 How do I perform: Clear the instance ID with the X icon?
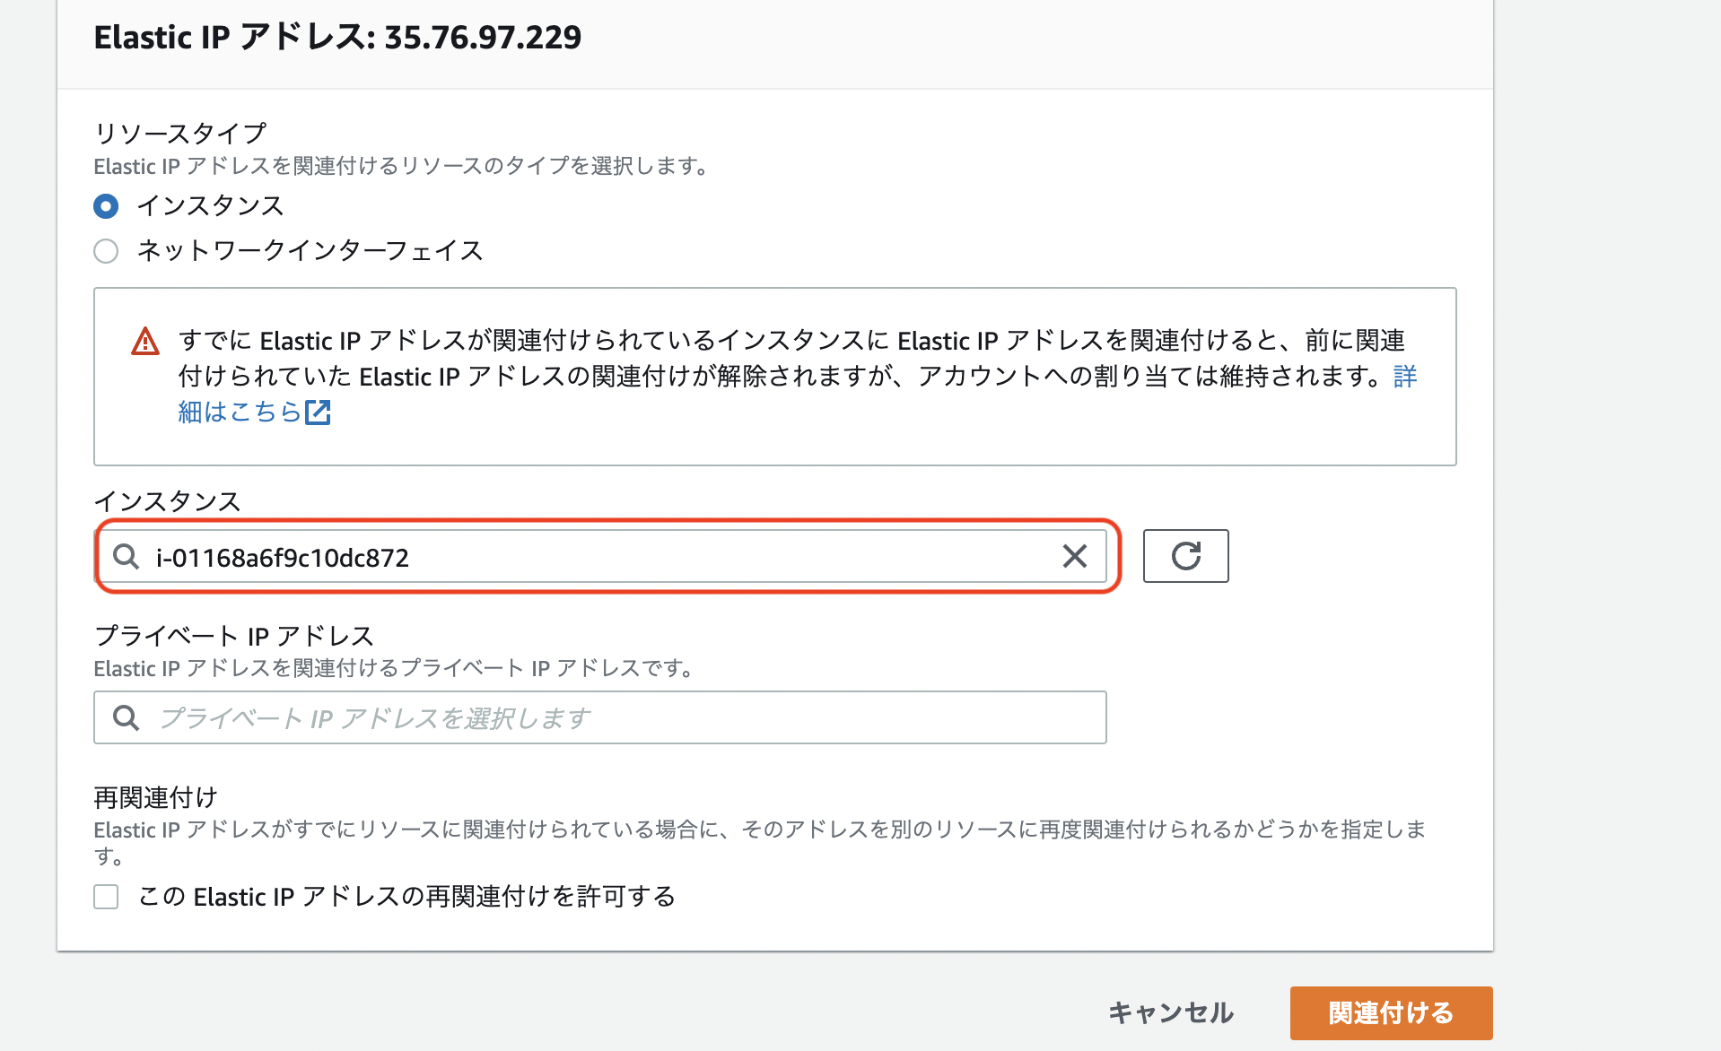[x=1073, y=557]
